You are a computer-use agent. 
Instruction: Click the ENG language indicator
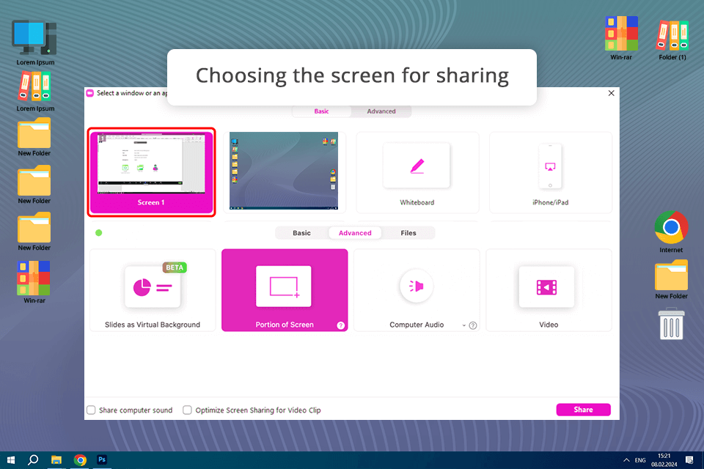640,460
